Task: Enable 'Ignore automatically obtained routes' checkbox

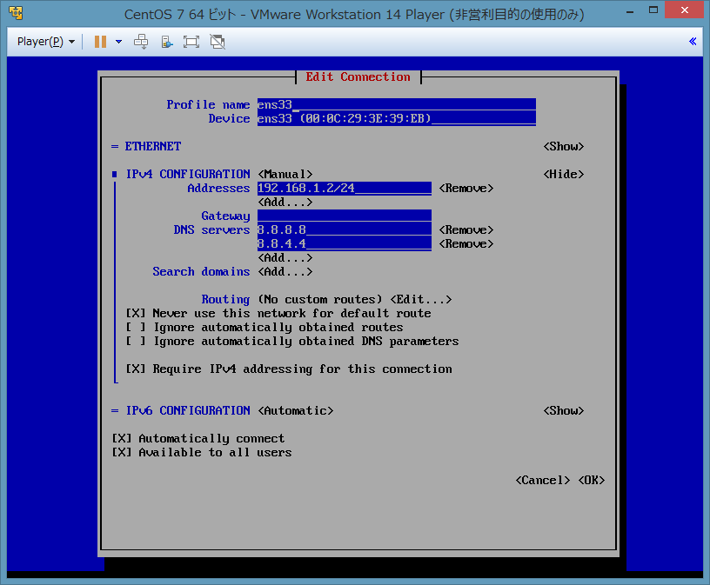Action: point(136,327)
